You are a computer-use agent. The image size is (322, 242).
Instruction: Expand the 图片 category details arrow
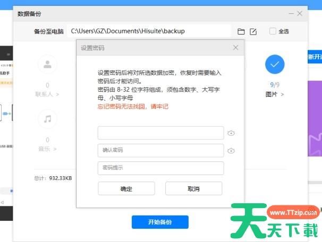(x=282, y=94)
